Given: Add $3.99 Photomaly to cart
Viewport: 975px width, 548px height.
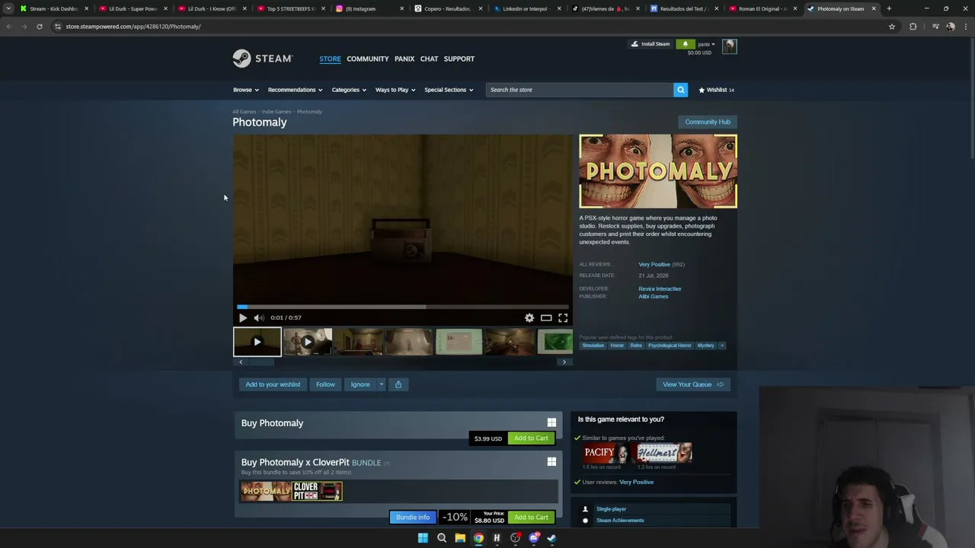Looking at the screenshot, I should click(x=531, y=438).
